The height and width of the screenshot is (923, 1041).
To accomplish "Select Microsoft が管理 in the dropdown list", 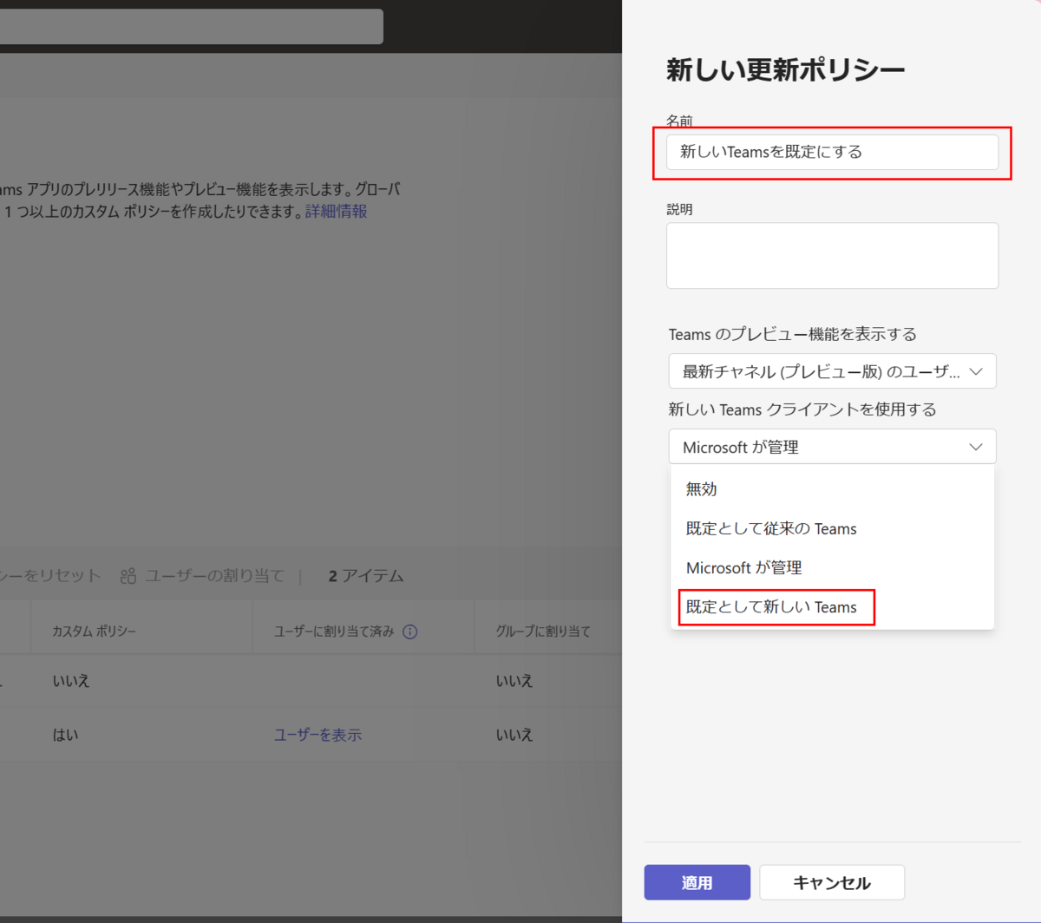I will [x=832, y=567].
